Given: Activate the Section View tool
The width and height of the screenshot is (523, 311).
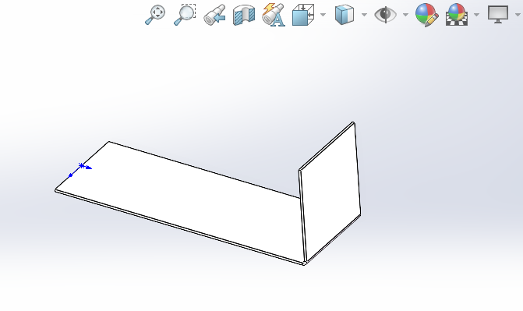Looking at the screenshot, I should coord(244,15).
